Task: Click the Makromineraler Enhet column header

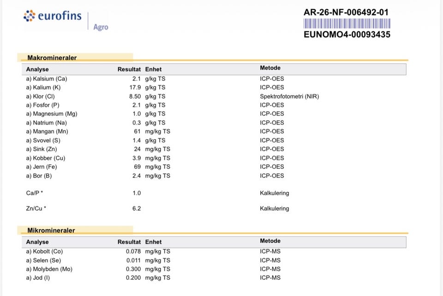Action: point(153,70)
